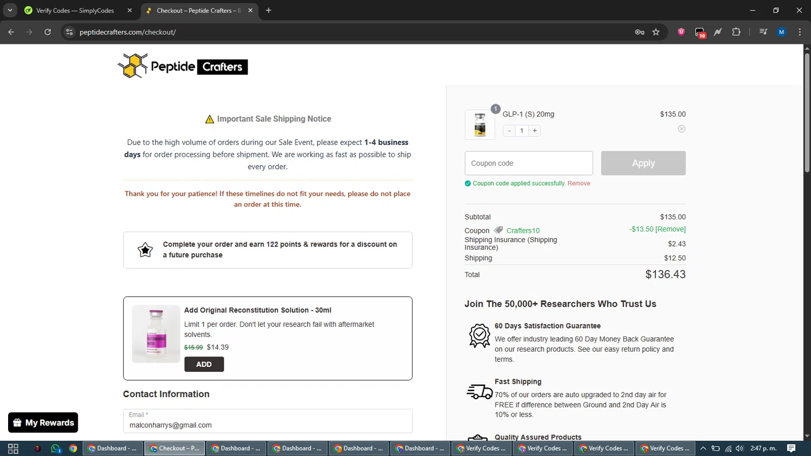Open WhatsApp from the taskbar
The height and width of the screenshot is (456, 811).
[56, 448]
